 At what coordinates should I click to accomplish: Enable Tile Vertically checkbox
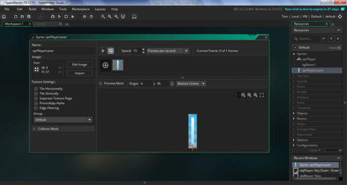(x=36, y=94)
